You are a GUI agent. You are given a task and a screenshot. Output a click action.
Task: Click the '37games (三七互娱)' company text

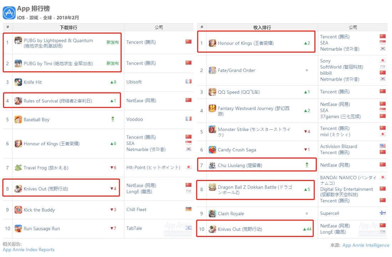pyautogui.click(x=340, y=116)
